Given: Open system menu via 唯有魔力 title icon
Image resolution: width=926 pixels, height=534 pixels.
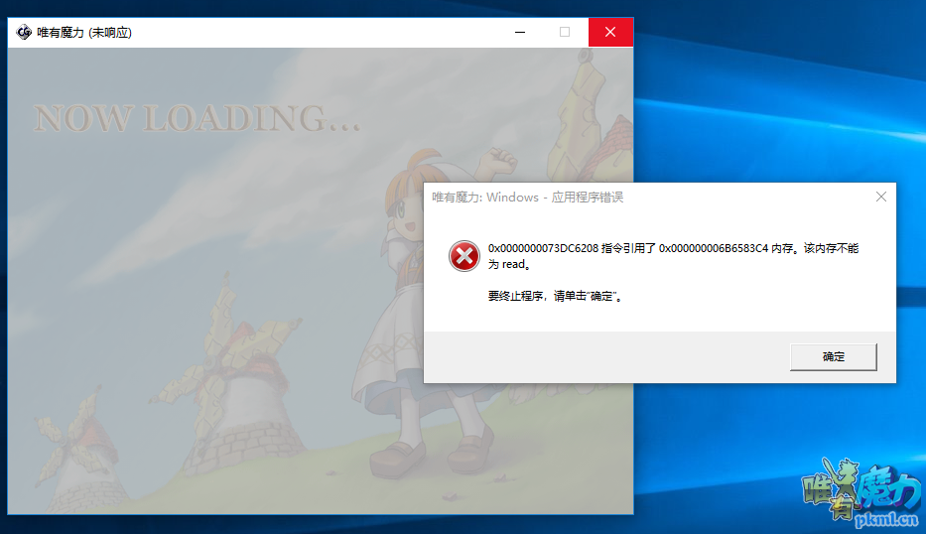Looking at the screenshot, I should tap(24, 32).
